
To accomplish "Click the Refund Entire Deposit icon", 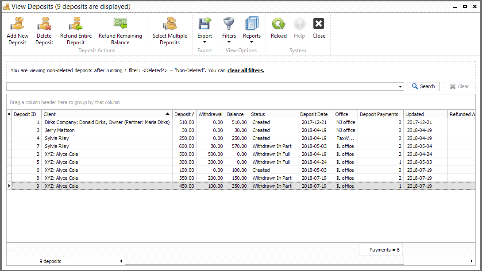I will [76, 23].
